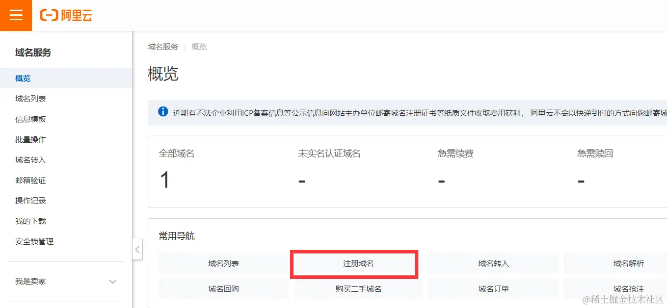Viewport: 667px width, 308px height.
Task: Click 注册域名 quick navigation button
Action: coord(358,264)
